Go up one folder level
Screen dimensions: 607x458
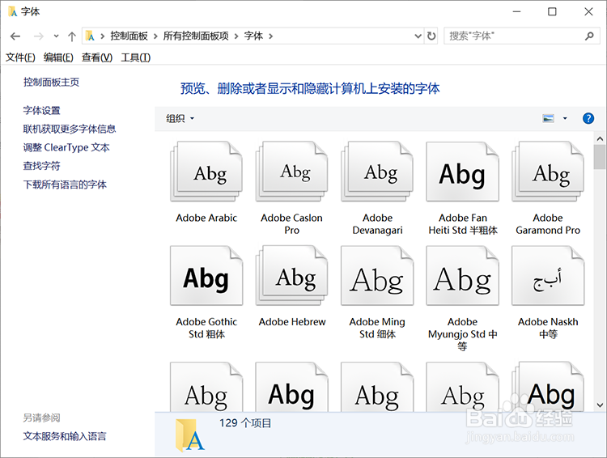coord(71,36)
